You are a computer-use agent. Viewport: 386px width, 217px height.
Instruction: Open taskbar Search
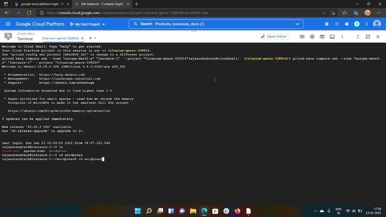coord(149,211)
